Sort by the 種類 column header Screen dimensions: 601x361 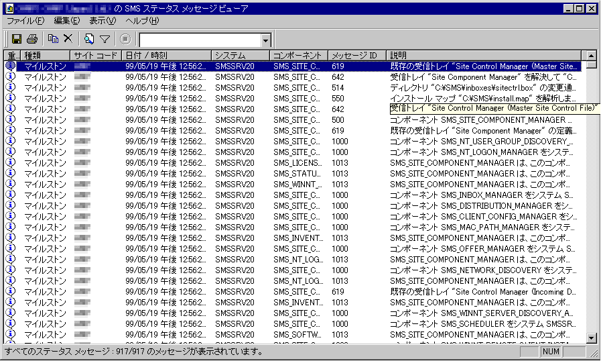(45, 56)
